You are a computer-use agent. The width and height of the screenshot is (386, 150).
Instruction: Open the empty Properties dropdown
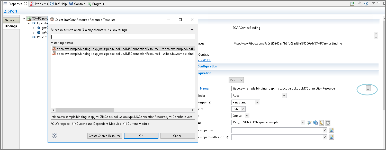[279, 130]
